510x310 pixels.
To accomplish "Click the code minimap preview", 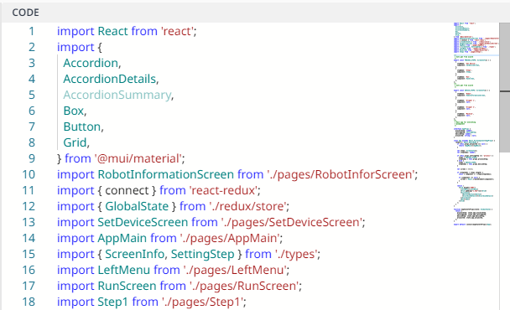I will pyautogui.click(x=476, y=123).
